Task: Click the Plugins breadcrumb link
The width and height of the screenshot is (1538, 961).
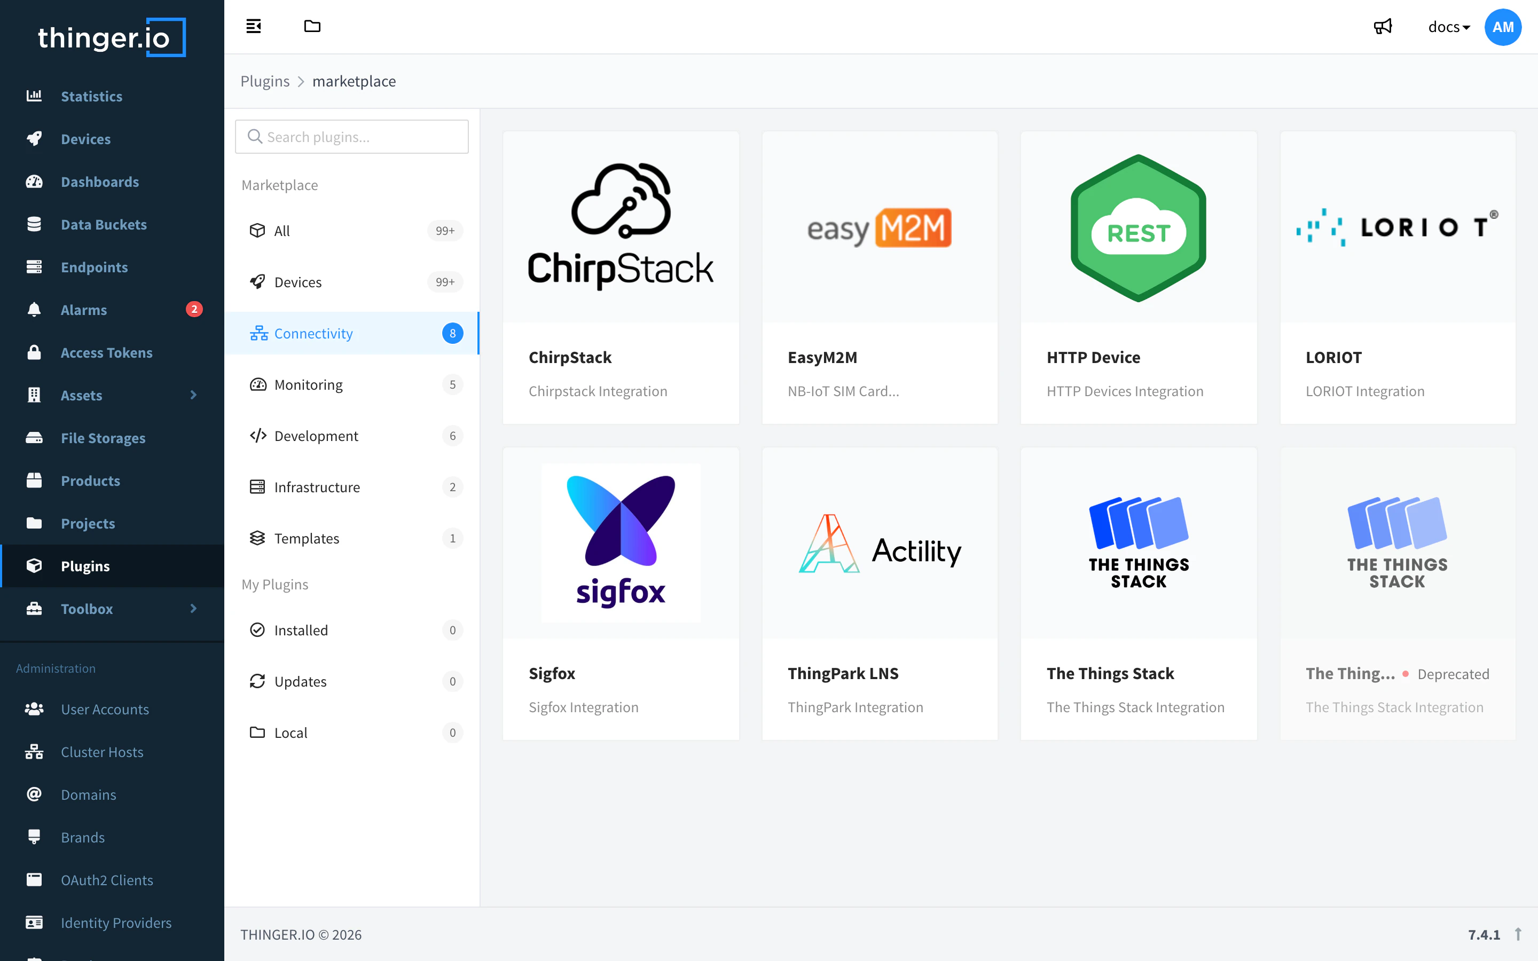Action: 265,81
